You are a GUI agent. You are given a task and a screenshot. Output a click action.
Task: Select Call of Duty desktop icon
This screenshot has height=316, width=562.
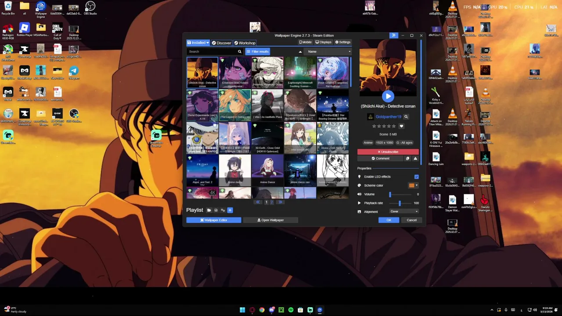57,31
